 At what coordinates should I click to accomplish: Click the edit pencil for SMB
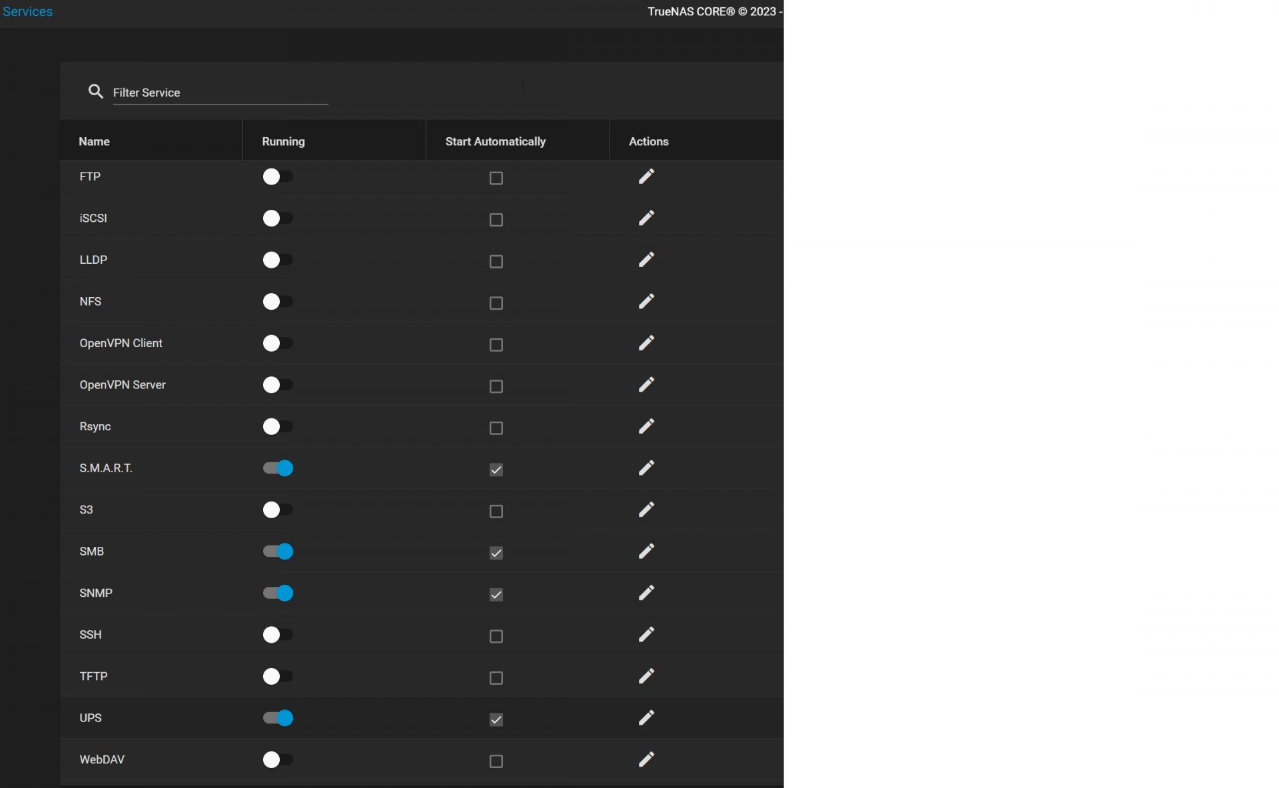pos(645,552)
